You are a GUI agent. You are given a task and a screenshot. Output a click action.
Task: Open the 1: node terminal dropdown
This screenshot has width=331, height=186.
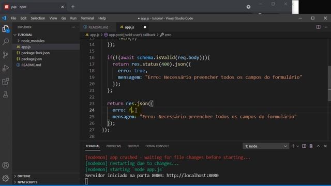(x=265, y=146)
